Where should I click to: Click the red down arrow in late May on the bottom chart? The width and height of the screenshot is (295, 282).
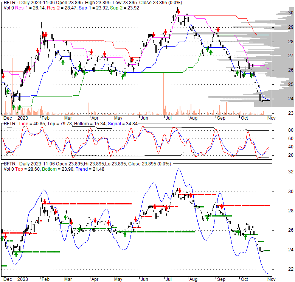tap(135, 220)
